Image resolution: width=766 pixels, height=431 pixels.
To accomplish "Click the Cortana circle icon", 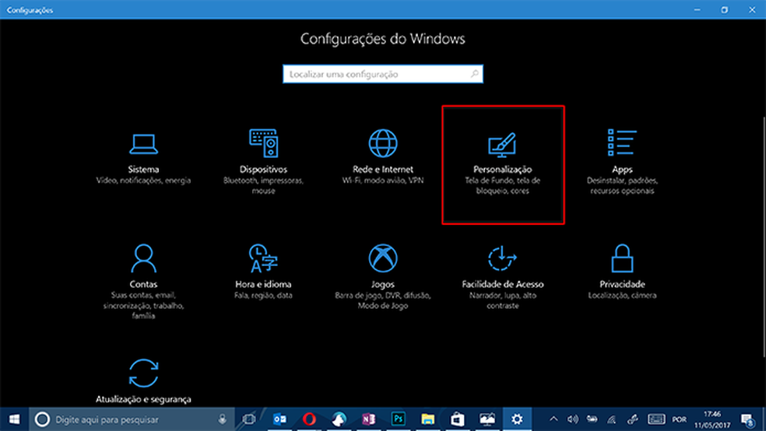I will (x=42, y=419).
